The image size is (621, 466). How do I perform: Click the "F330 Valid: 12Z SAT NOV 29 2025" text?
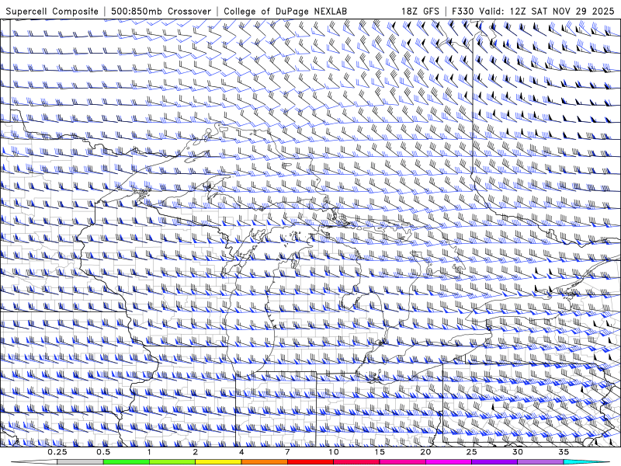pos(533,11)
